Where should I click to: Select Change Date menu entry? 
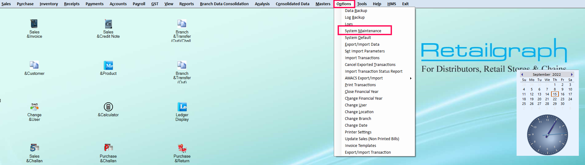point(374,125)
